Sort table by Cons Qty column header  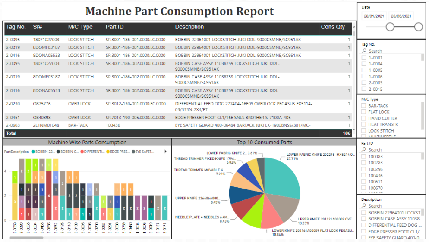point(333,27)
